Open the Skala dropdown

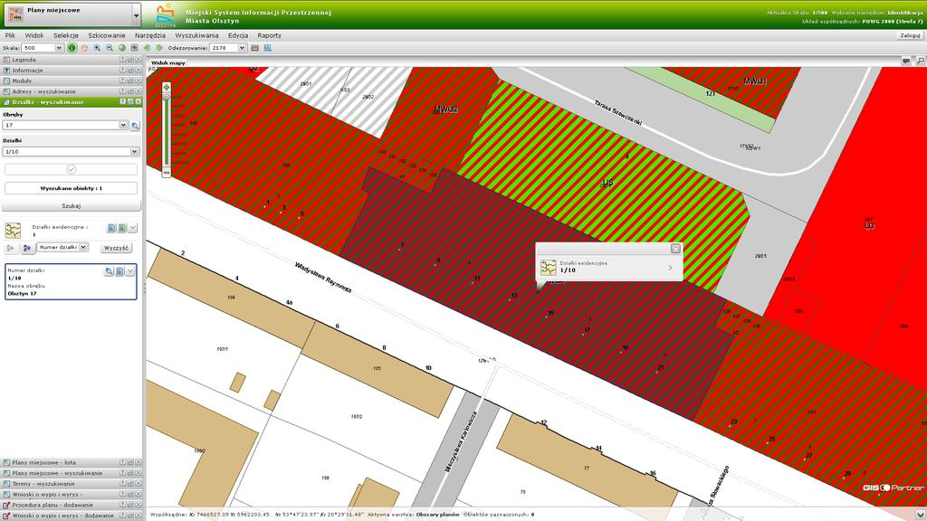click(59, 48)
